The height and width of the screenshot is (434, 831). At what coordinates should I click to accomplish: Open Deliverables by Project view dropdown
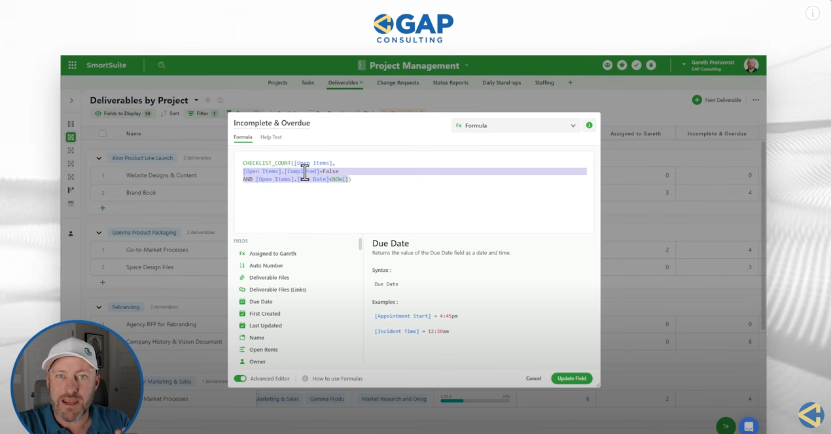pos(196,101)
